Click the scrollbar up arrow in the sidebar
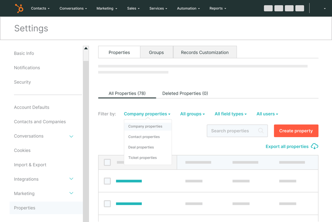 (x=86, y=48)
